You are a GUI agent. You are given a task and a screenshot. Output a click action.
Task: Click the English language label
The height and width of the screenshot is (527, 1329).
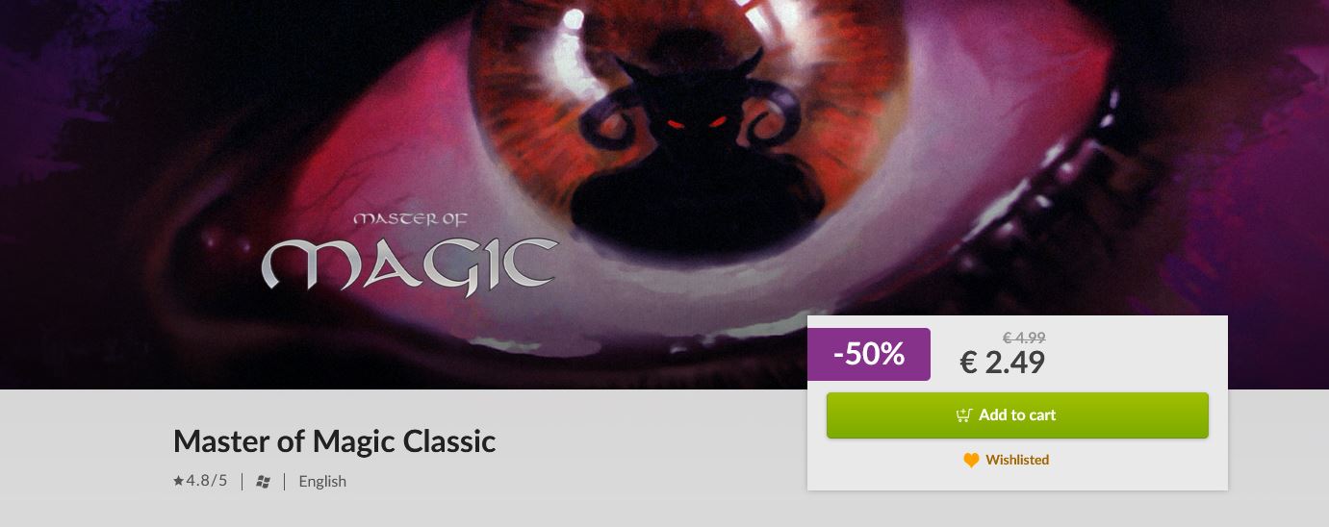pyautogui.click(x=322, y=481)
